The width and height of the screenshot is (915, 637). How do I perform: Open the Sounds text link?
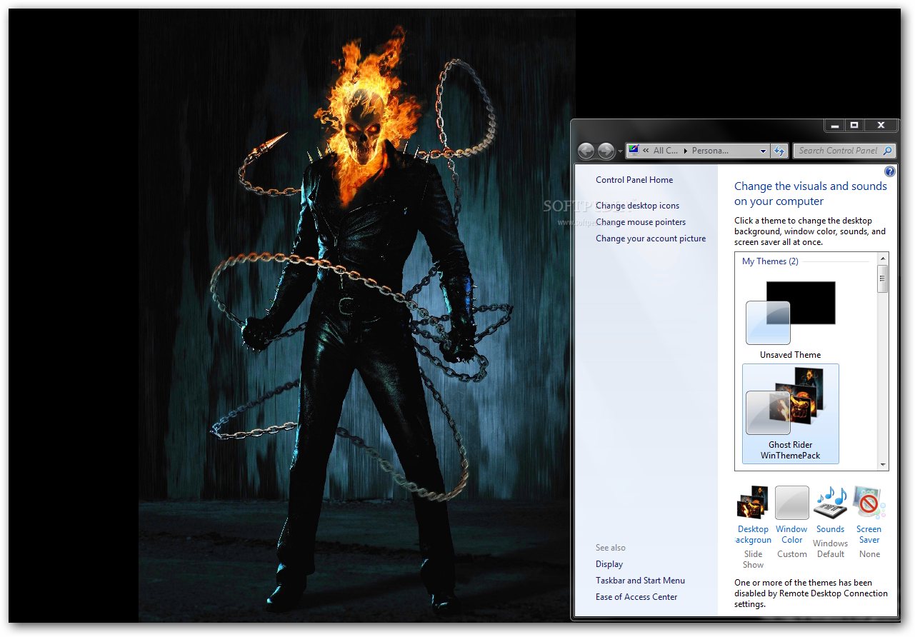coord(830,529)
